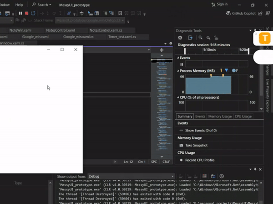The height and width of the screenshot is (204, 273).
Task: Click the clock timestamp icon in Output toolbar
Action: click(222, 176)
